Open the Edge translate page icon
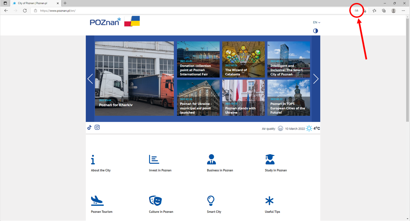The height and width of the screenshot is (221, 410). [x=357, y=11]
